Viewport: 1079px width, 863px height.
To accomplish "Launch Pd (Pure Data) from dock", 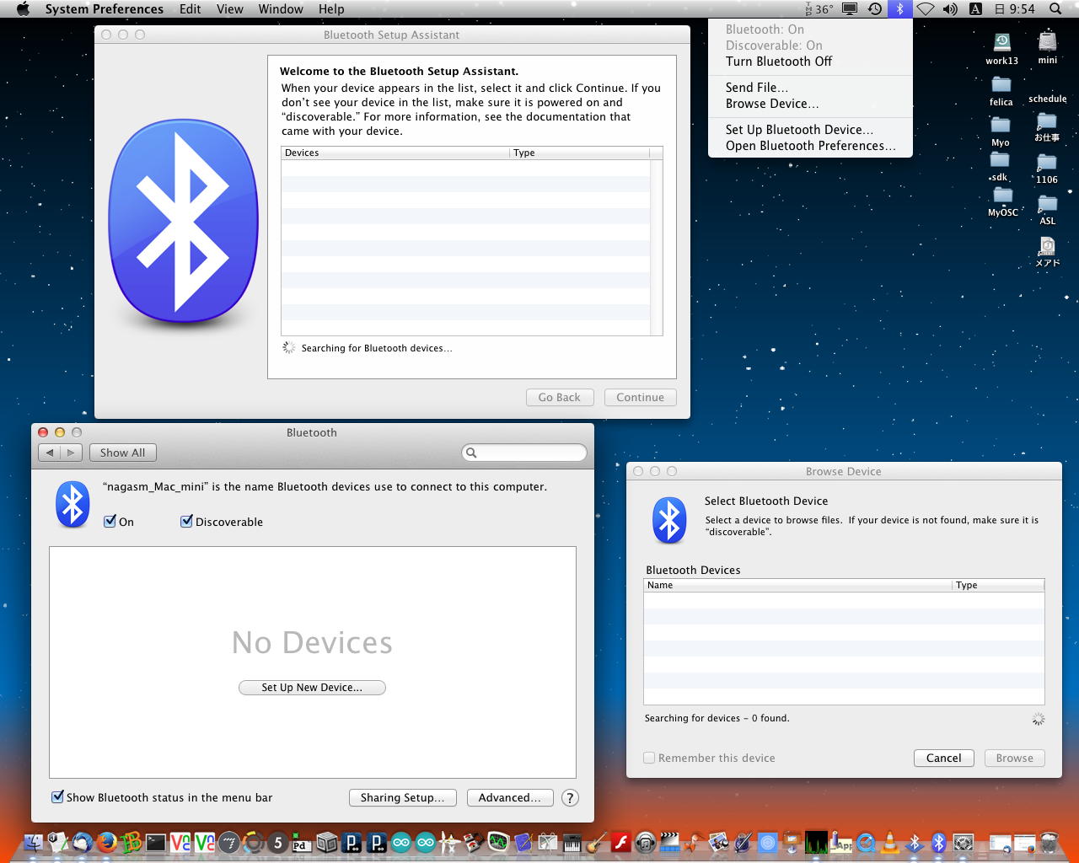I will pos(302,842).
